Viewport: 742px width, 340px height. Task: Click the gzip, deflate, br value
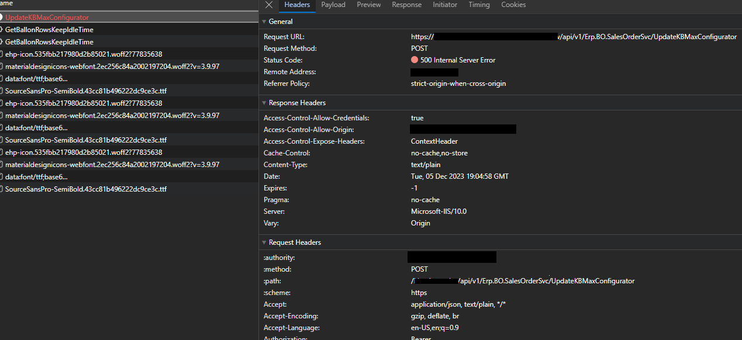[x=435, y=316]
